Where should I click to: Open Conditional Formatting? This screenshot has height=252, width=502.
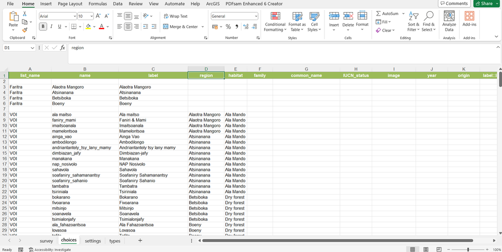coord(275,22)
